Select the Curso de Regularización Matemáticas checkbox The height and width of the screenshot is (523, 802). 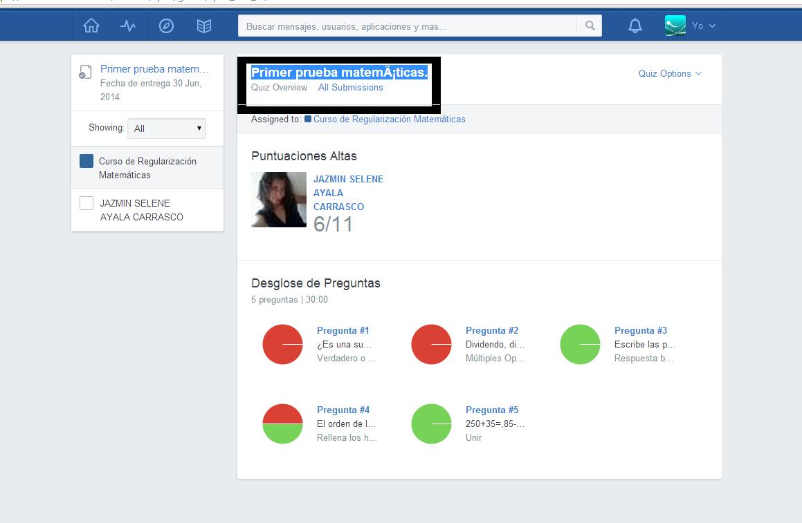[x=86, y=161]
